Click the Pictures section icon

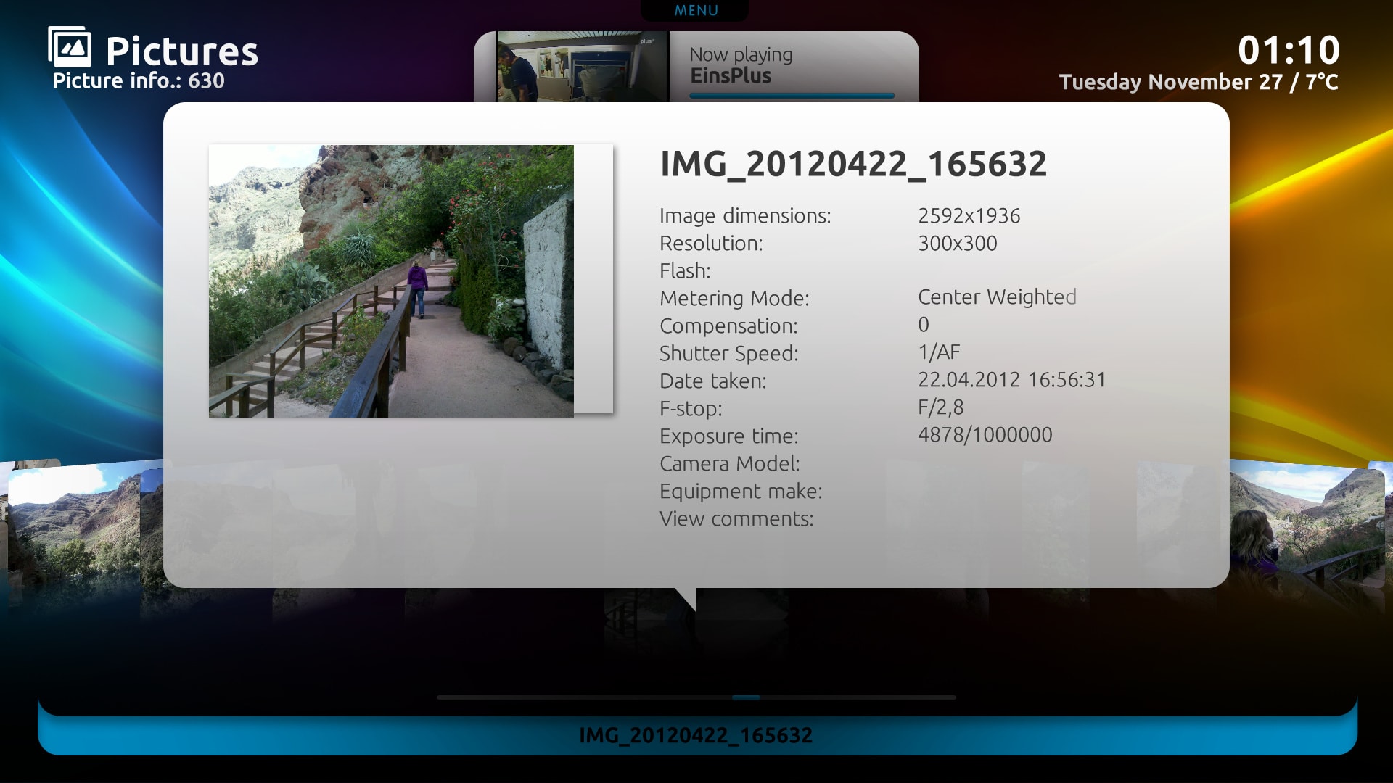point(70,48)
